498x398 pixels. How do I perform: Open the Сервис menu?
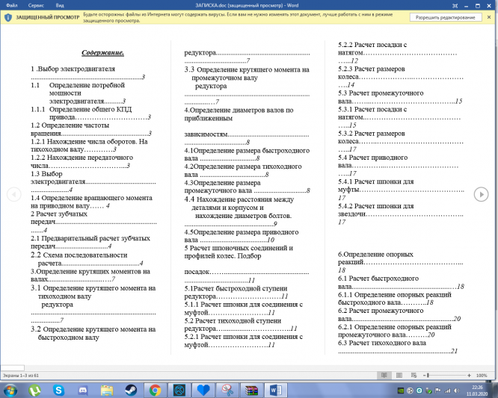36,5
